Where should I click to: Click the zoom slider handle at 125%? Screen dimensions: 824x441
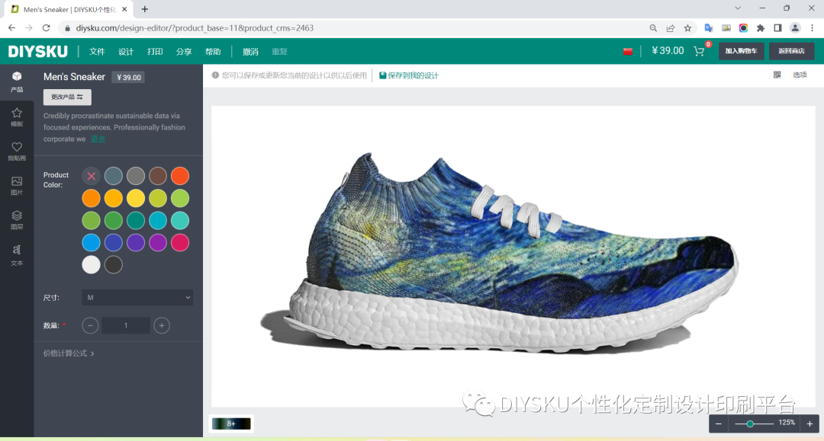click(751, 423)
